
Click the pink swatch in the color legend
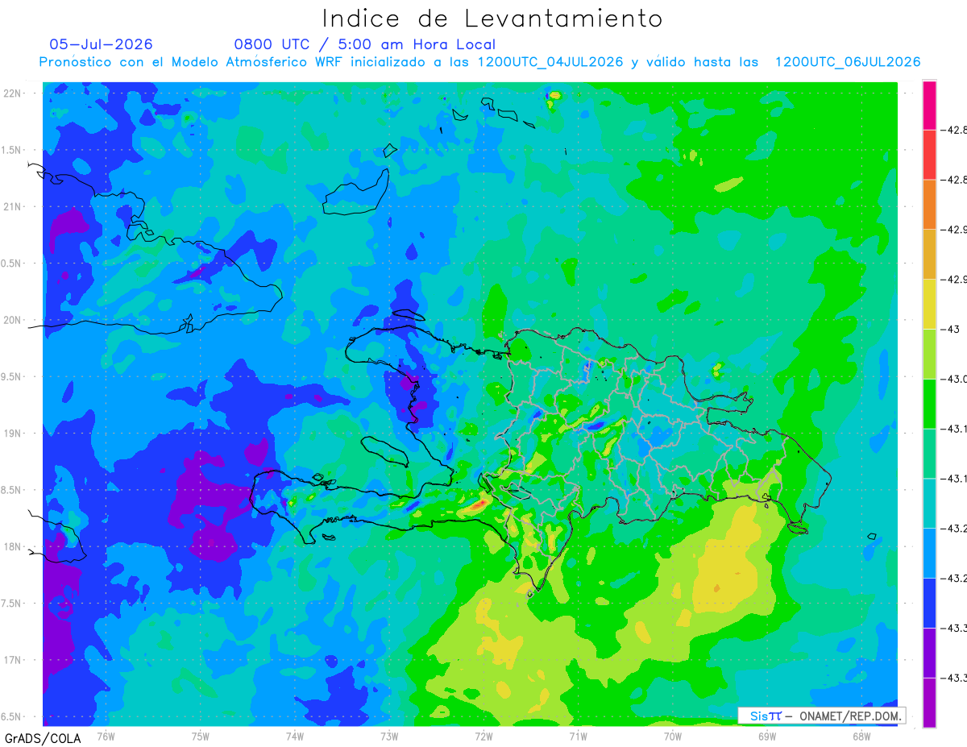(929, 105)
